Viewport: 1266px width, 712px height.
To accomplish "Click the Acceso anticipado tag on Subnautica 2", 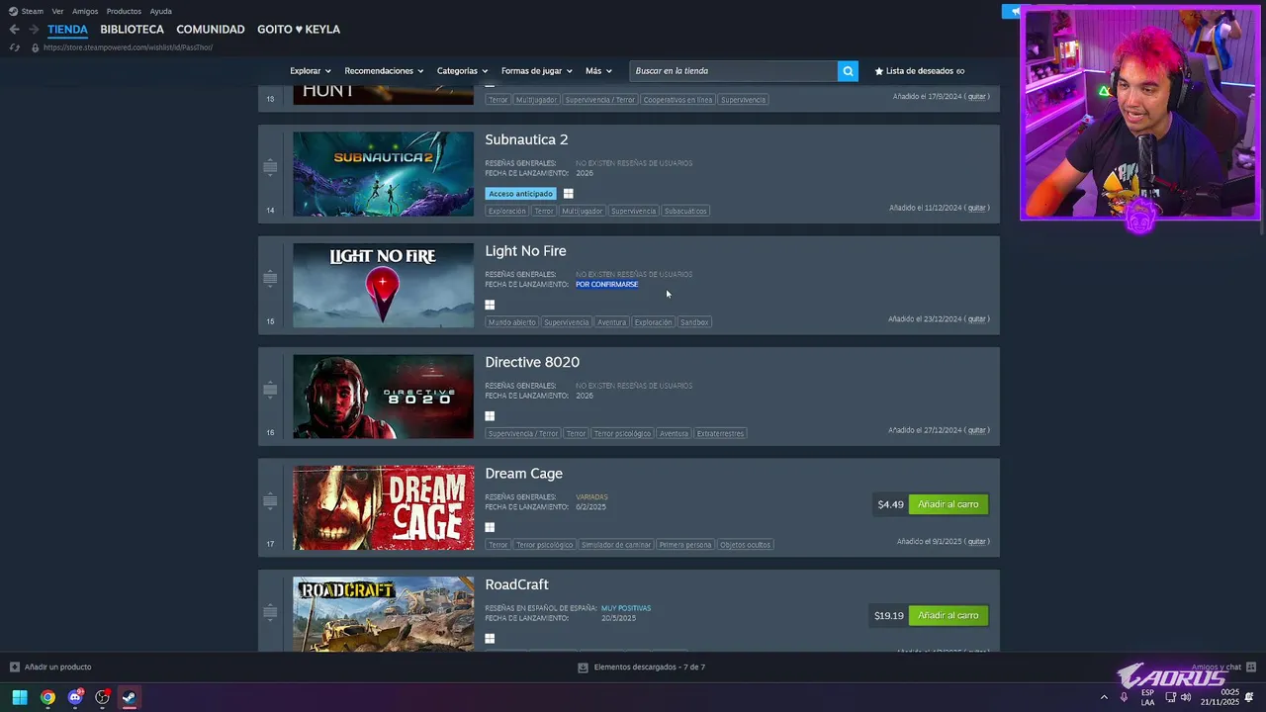I will point(520,194).
